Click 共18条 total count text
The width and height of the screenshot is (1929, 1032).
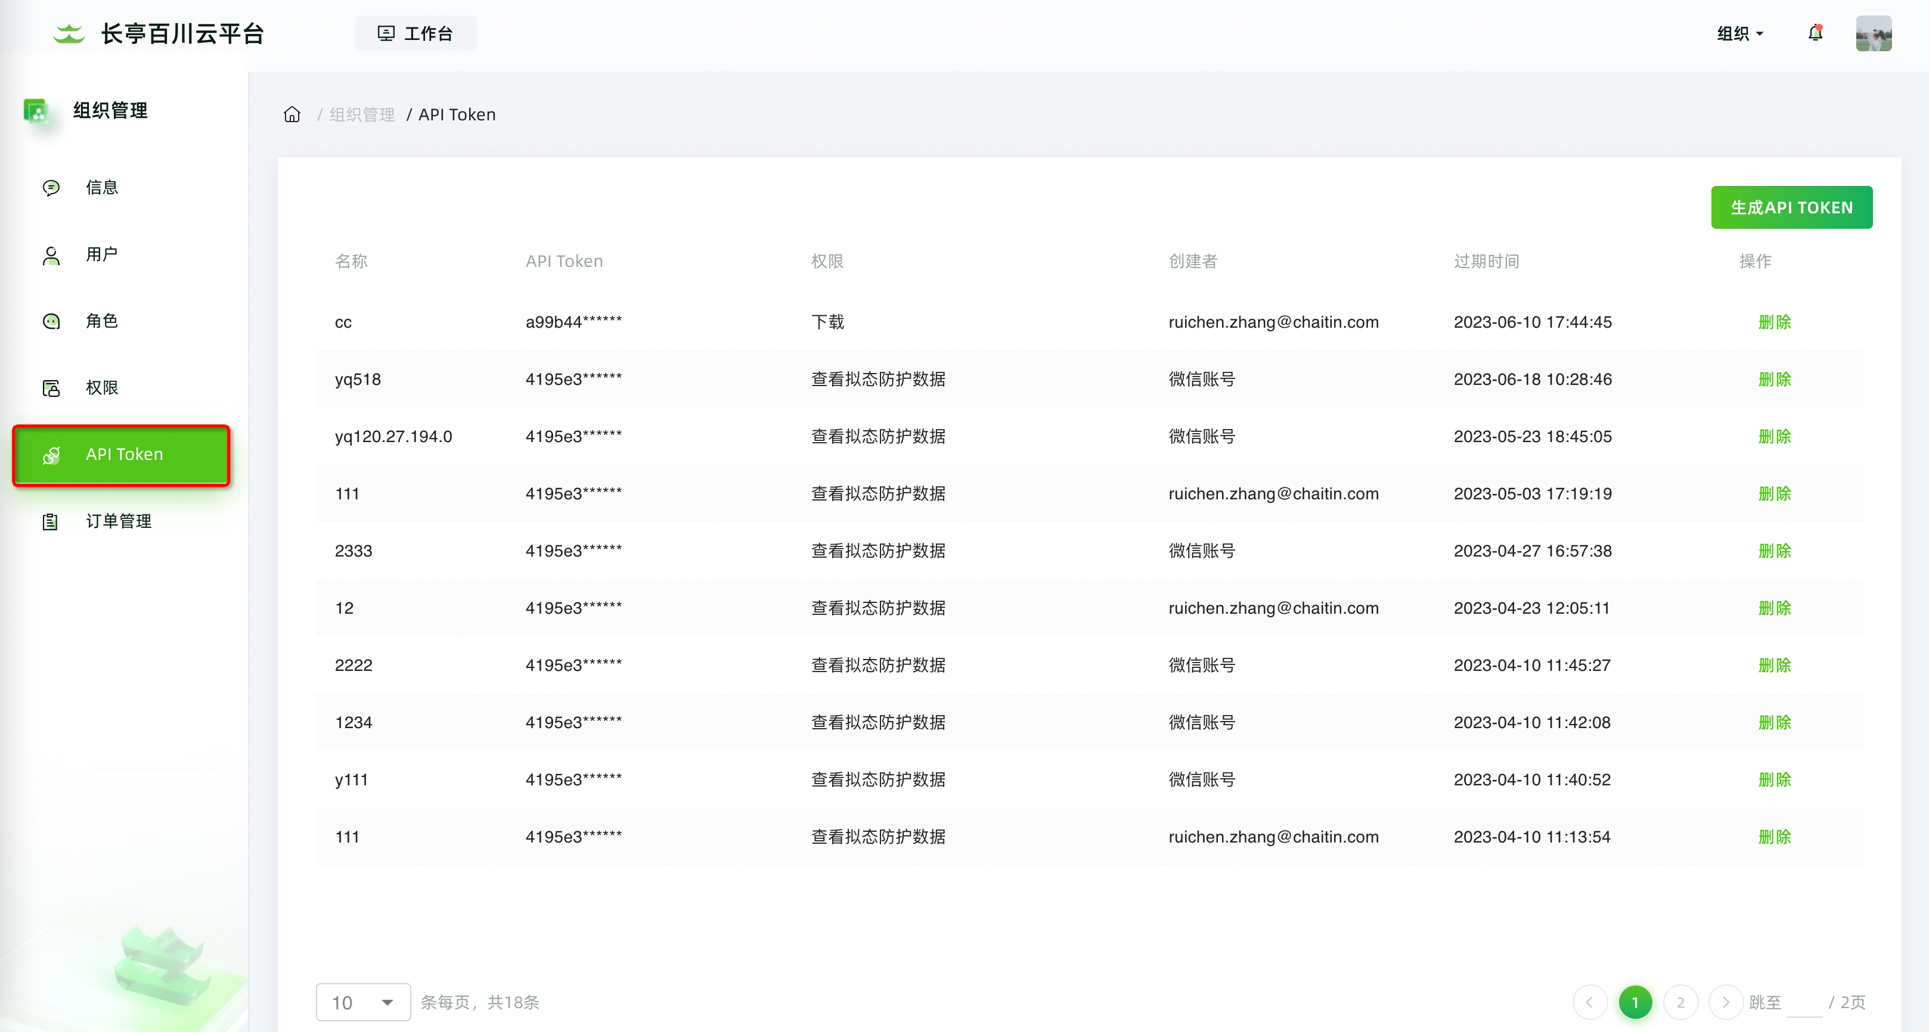coord(514,1002)
